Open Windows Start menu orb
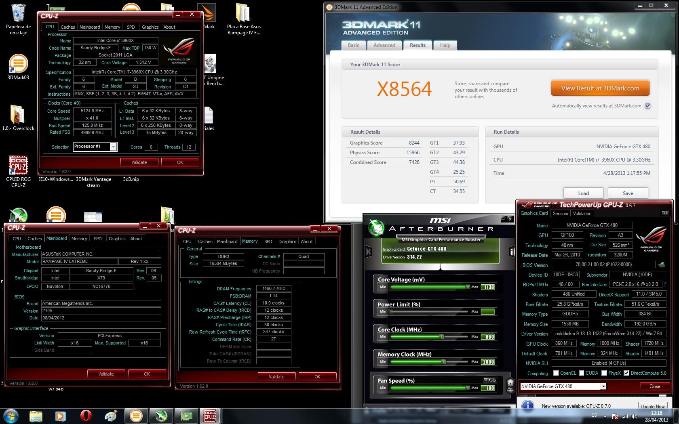679x424 pixels. (x=11, y=416)
